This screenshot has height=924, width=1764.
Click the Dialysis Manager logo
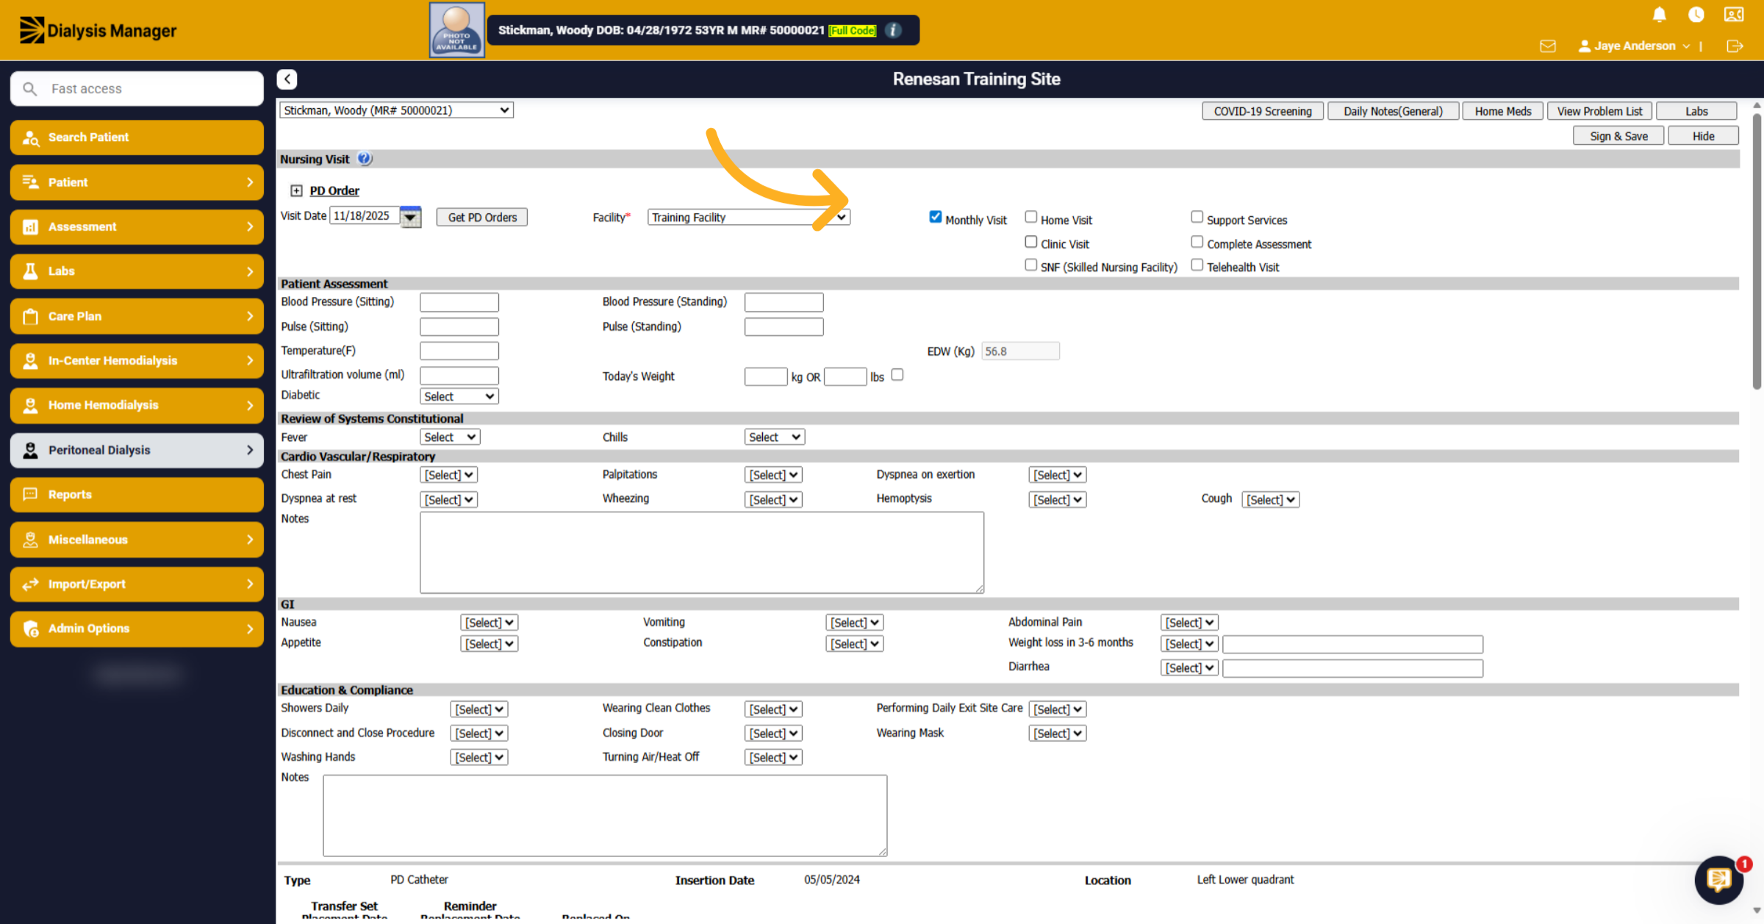point(98,30)
